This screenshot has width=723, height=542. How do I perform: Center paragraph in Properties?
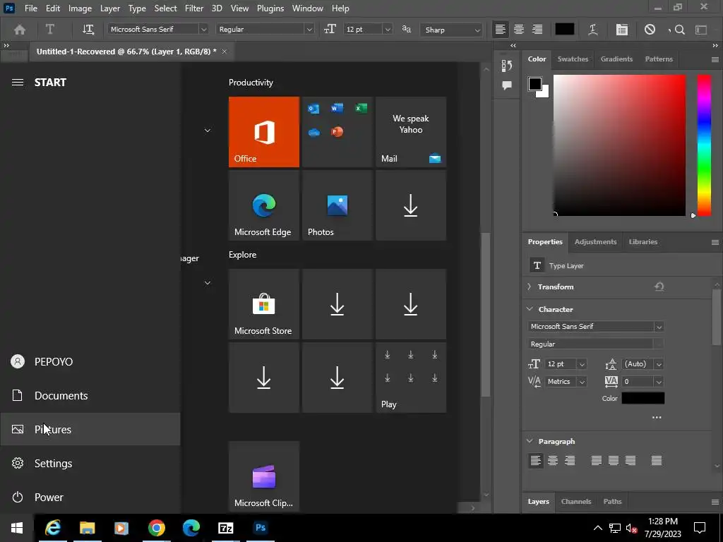(553, 460)
